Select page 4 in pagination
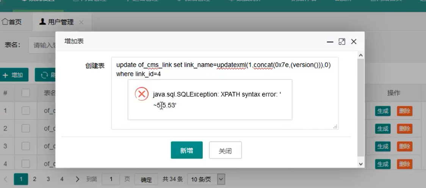426x188 pixels. 62,179
